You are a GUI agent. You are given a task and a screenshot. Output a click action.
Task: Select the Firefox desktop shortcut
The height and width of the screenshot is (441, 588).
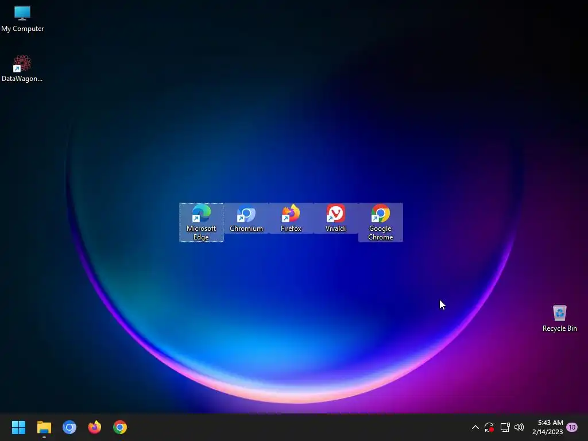(291, 218)
